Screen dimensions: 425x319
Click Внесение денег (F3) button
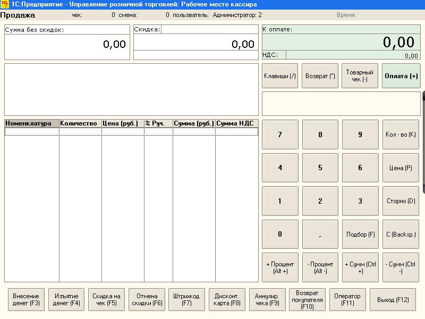[x=26, y=299]
